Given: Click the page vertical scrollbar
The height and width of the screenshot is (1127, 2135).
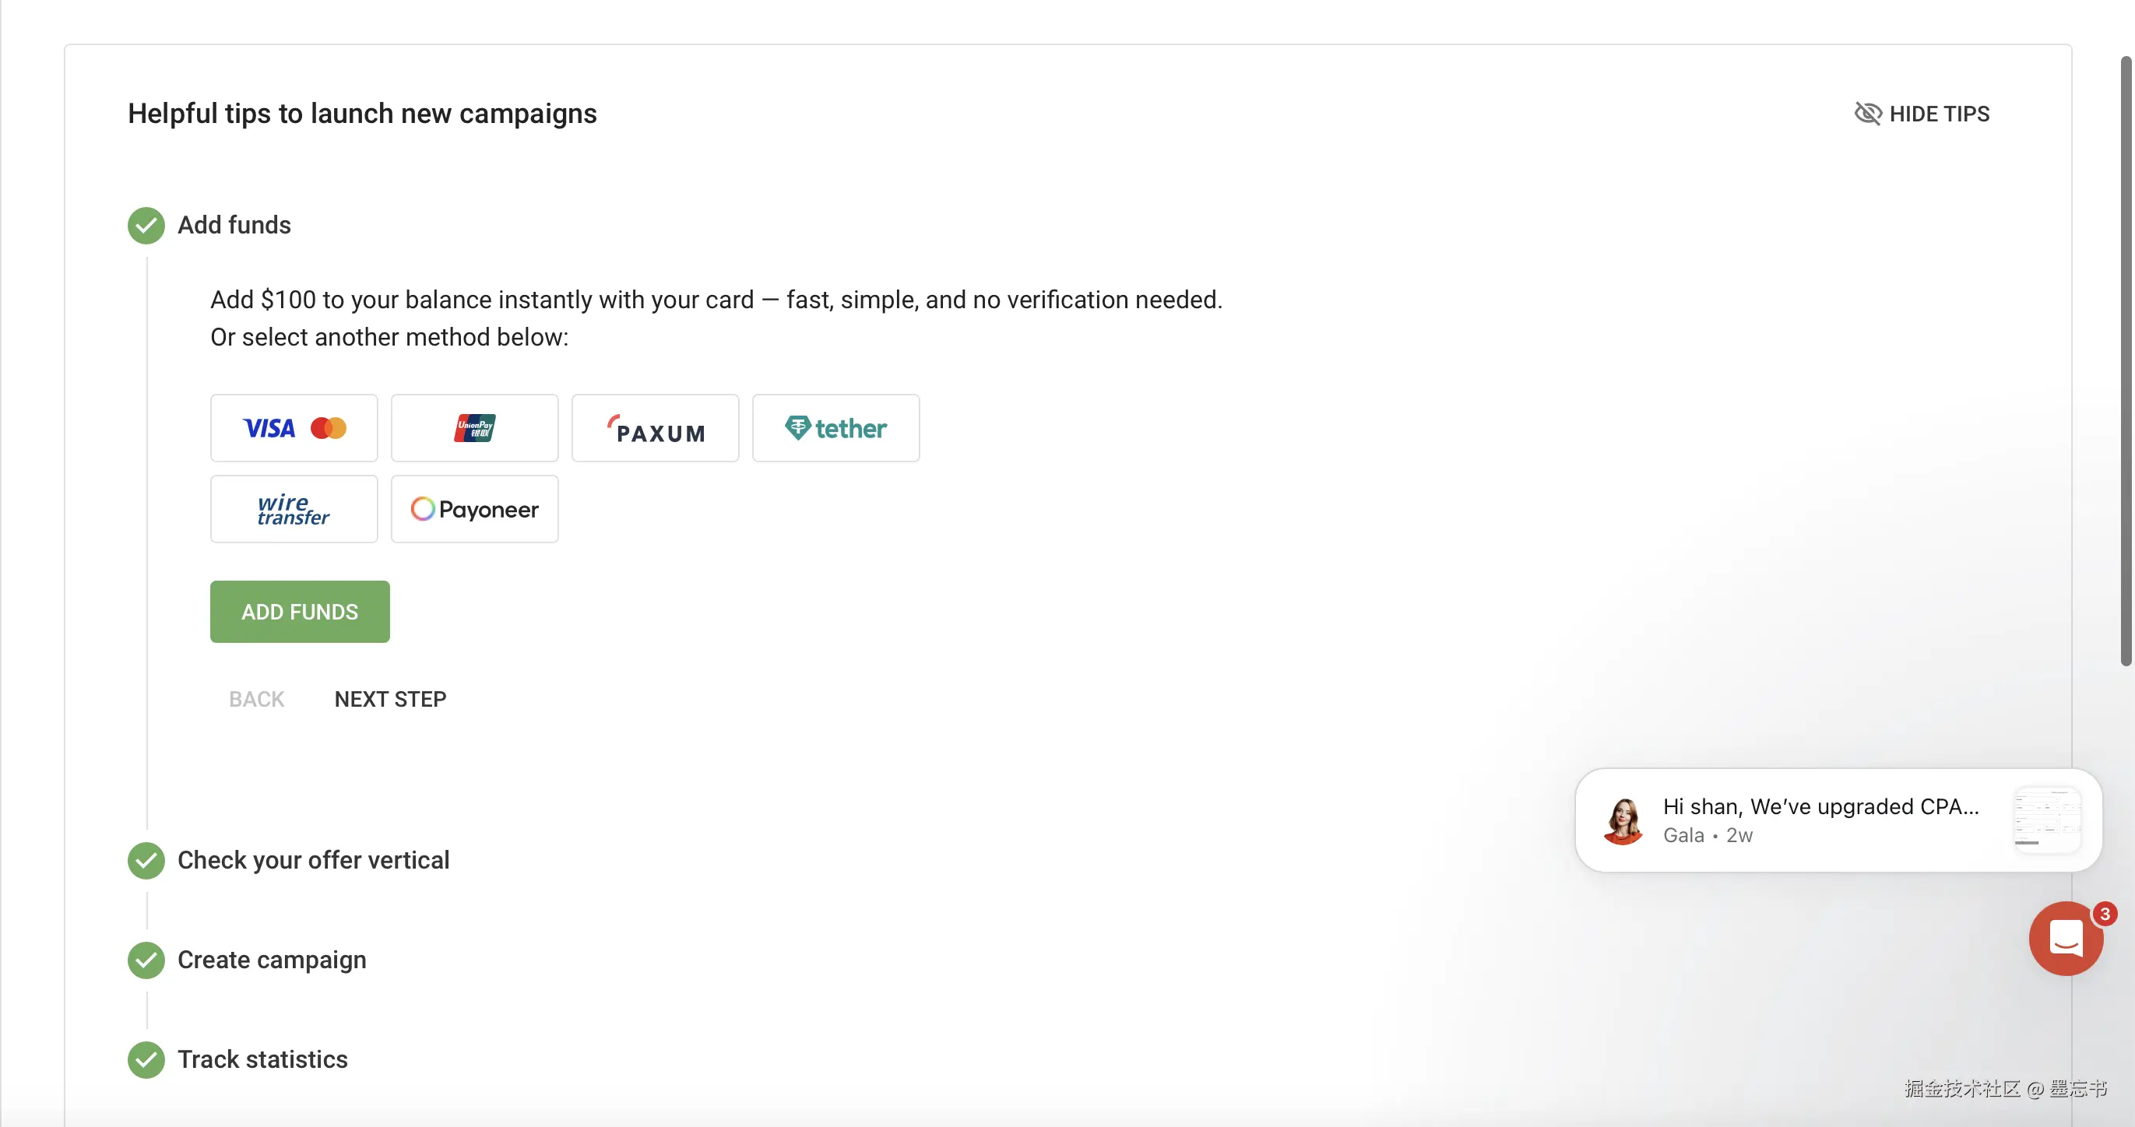Looking at the screenshot, I should 2126,360.
